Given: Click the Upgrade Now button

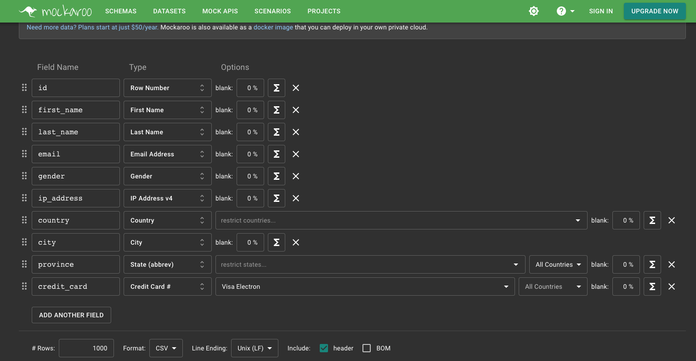Looking at the screenshot, I should pyautogui.click(x=654, y=11).
